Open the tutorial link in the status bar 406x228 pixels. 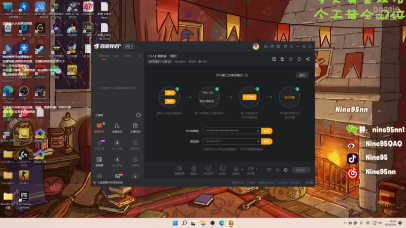tap(110, 182)
